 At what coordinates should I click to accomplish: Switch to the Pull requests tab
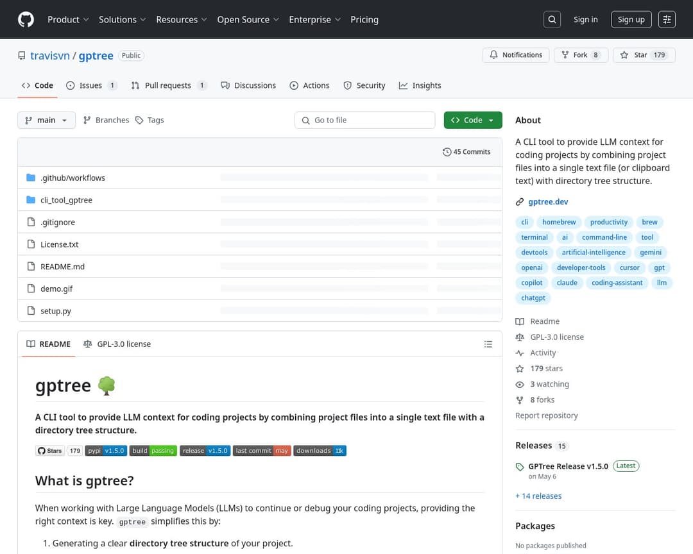169,85
